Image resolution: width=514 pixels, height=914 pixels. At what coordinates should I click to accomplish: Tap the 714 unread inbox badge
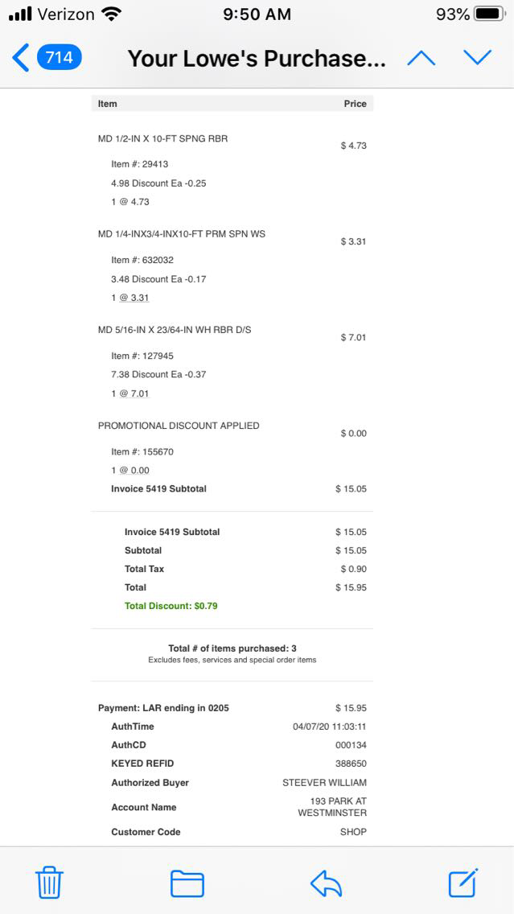(x=59, y=58)
